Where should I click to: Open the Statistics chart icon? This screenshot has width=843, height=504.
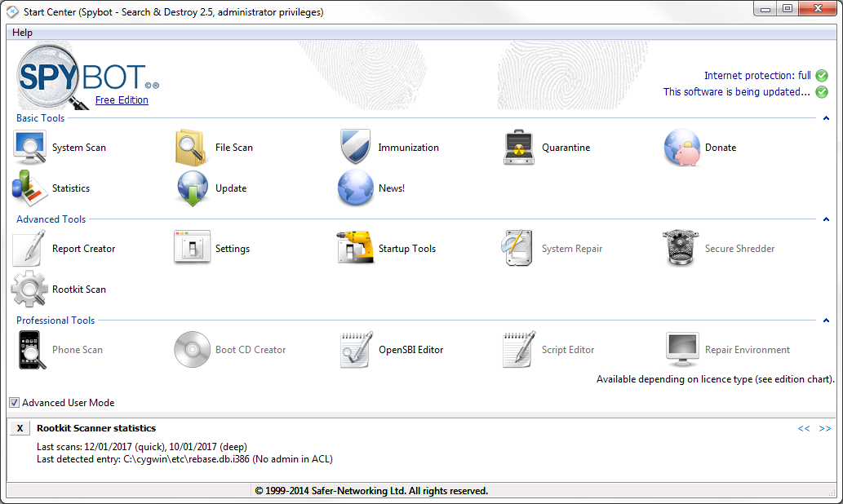click(x=29, y=188)
